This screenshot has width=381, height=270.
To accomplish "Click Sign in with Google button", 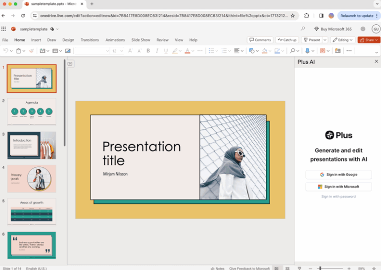I will (x=338, y=175).
